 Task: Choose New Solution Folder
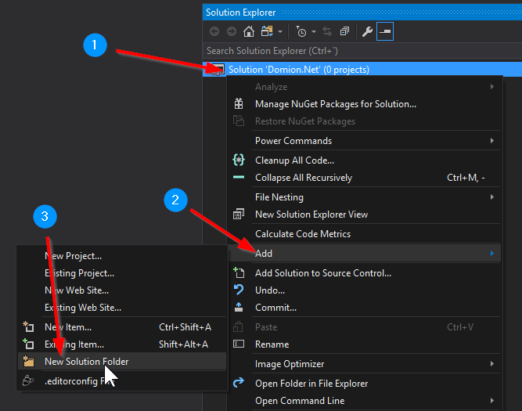122,362
